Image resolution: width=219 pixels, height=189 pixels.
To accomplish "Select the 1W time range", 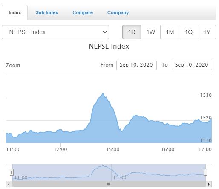I will click(151, 32).
